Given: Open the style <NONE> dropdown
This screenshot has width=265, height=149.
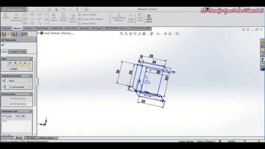Looking at the screenshot, I should tap(20, 69).
